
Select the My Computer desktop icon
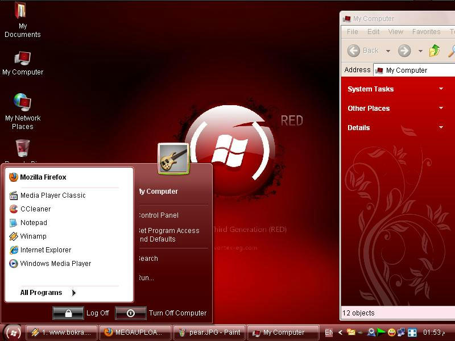(x=23, y=63)
